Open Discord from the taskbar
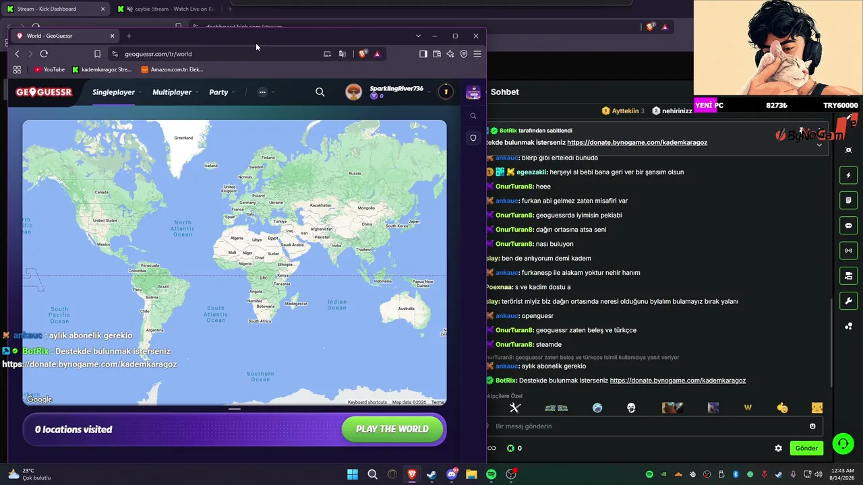 pyautogui.click(x=452, y=475)
